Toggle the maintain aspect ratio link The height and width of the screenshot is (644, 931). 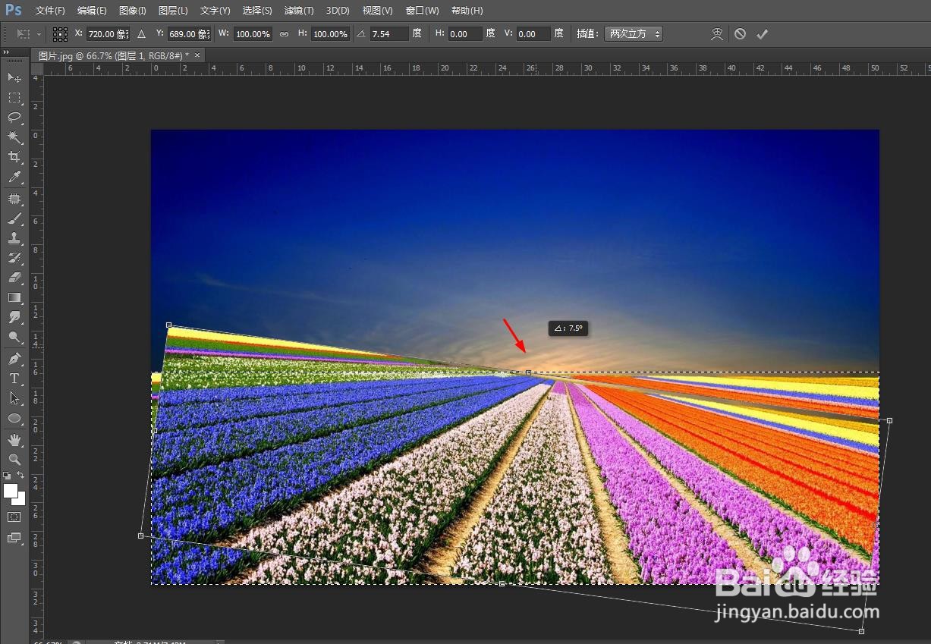(x=284, y=34)
